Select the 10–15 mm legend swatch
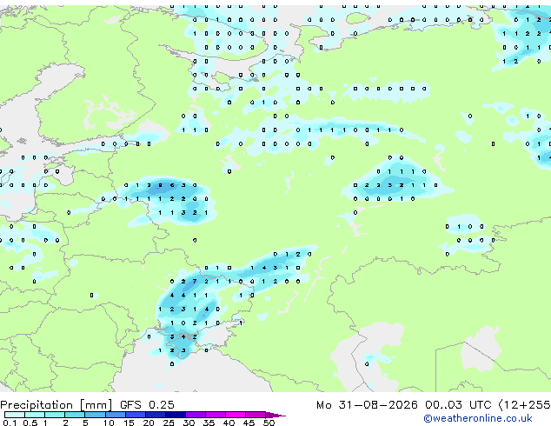This screenshot has height=426, width=551. point(116,415)
